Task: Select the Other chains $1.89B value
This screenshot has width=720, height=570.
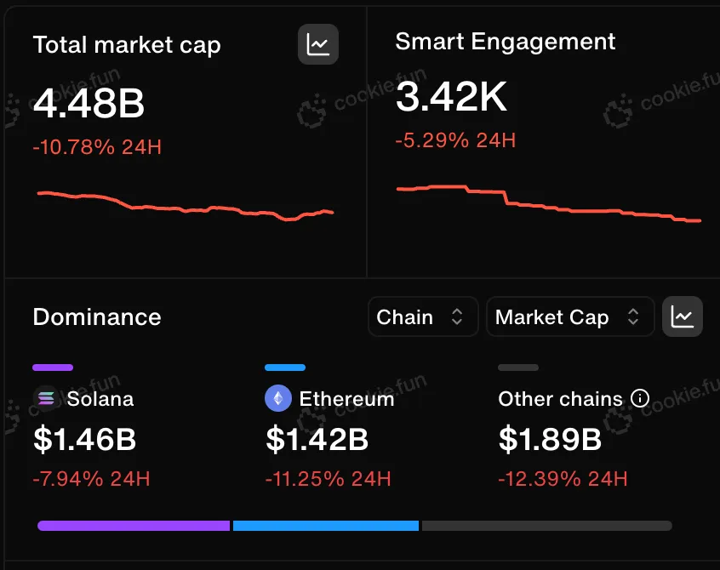Action: pos(550,440)
